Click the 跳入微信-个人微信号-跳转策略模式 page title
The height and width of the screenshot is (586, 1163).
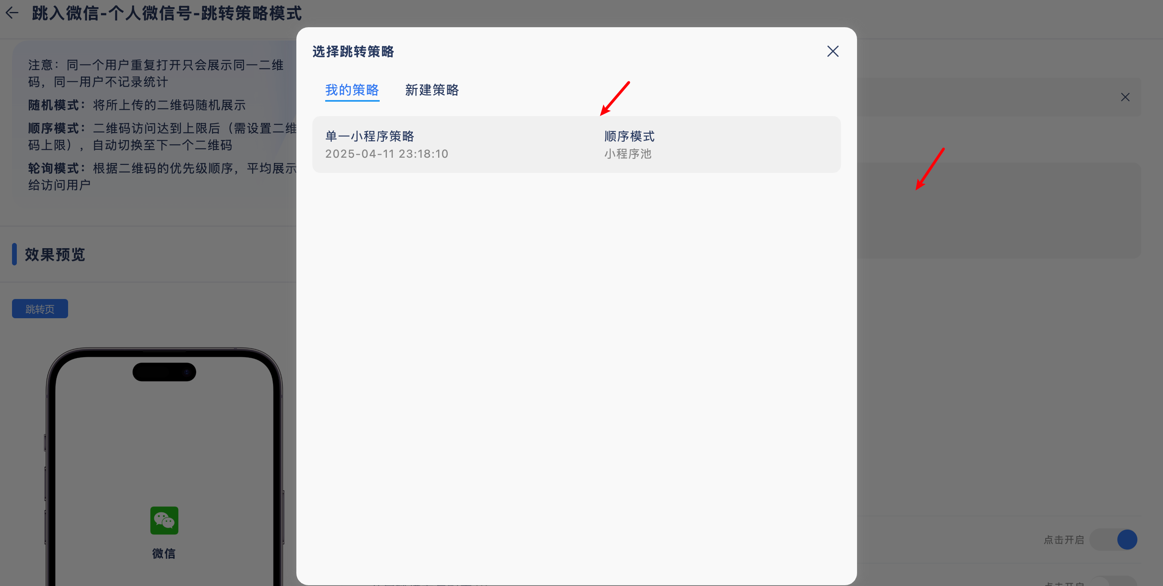coord(167,13)
